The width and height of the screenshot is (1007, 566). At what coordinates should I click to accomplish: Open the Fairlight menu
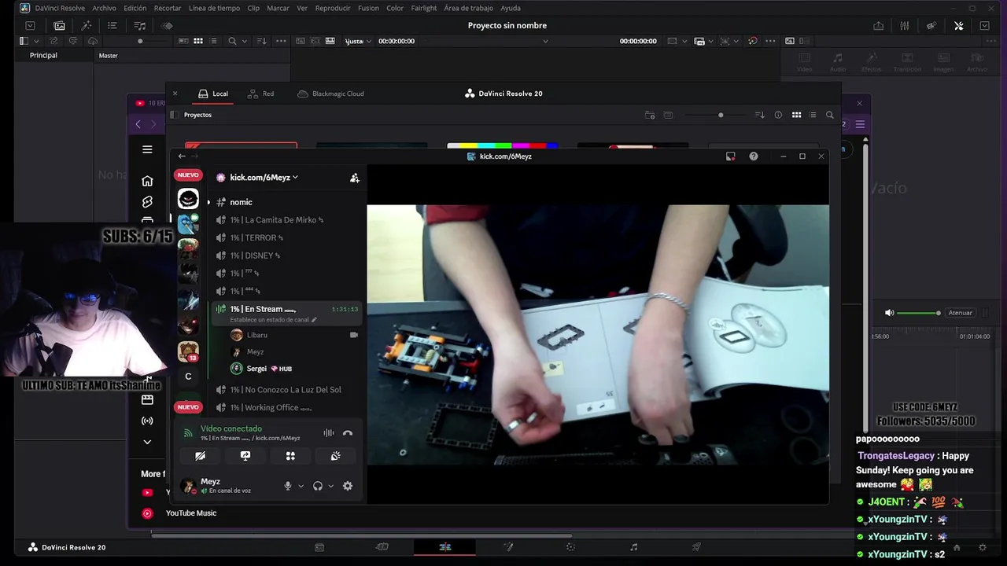pos(424,8)
